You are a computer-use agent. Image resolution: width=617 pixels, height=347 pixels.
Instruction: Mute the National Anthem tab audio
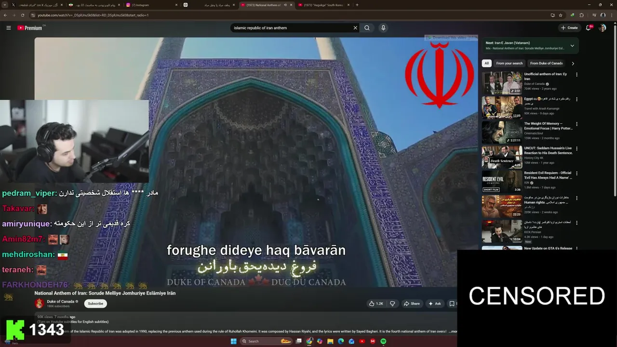coord(285,5)
